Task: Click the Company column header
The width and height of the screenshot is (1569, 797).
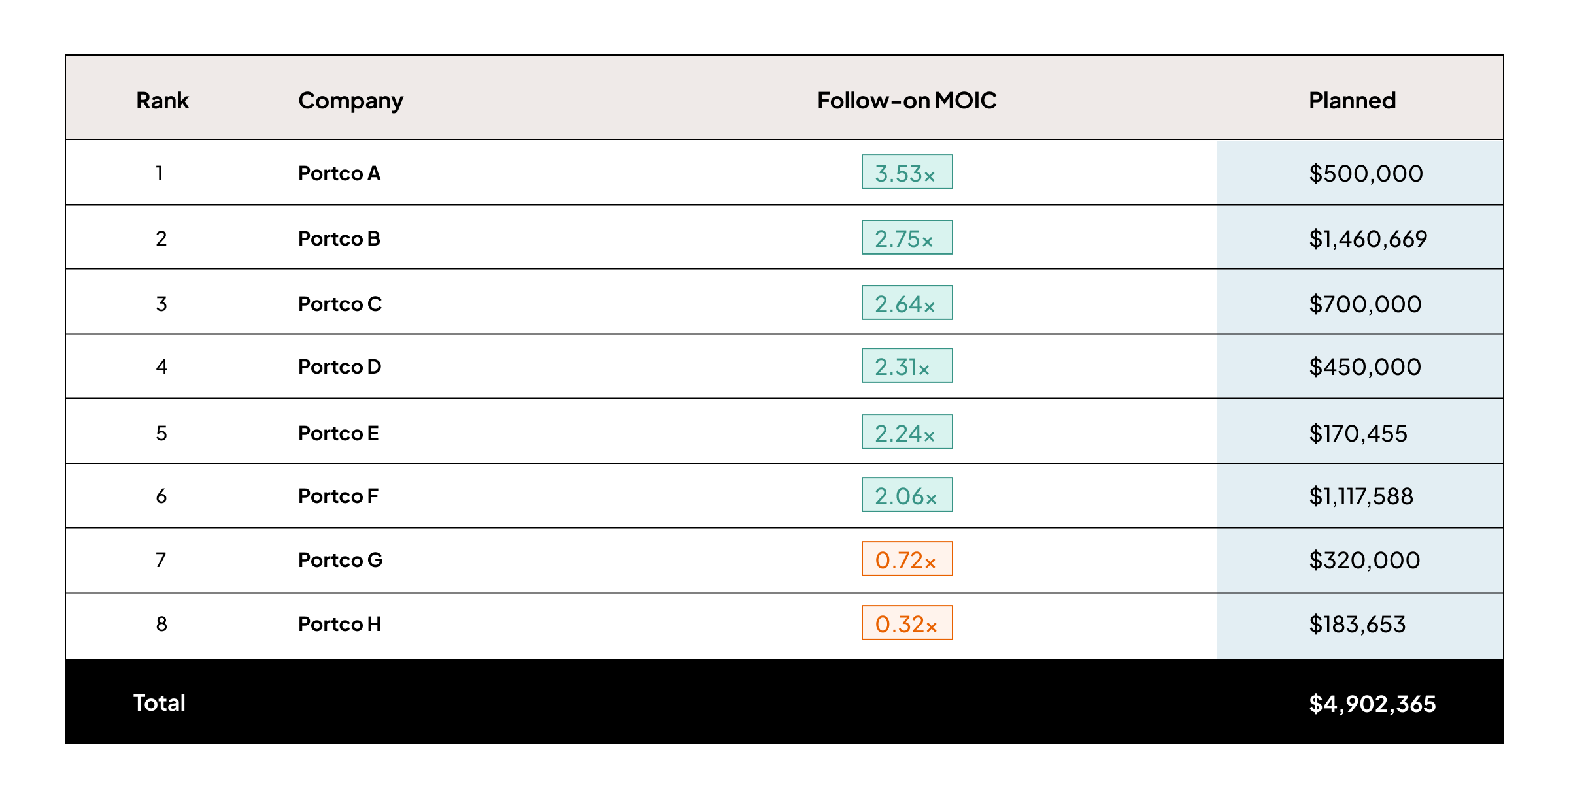Action: click(x=350, y=101)
